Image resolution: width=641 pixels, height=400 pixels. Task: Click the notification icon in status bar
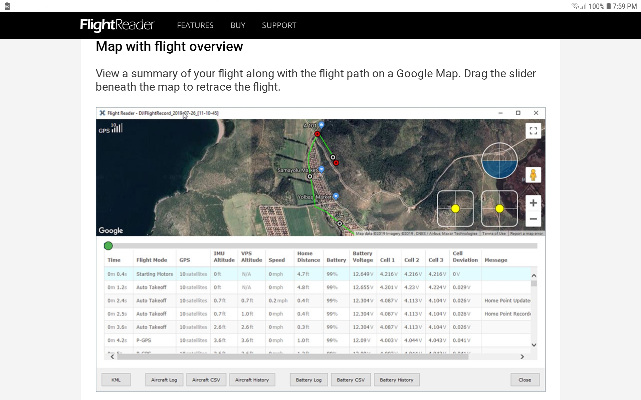(7, 6)
